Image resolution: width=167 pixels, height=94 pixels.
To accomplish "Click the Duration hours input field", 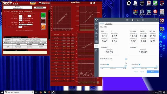I will point(20,16).
